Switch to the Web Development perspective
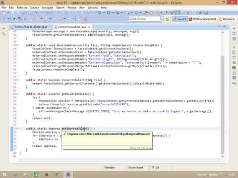This screenshot has height=178, width=238. (x=202, y=19)
